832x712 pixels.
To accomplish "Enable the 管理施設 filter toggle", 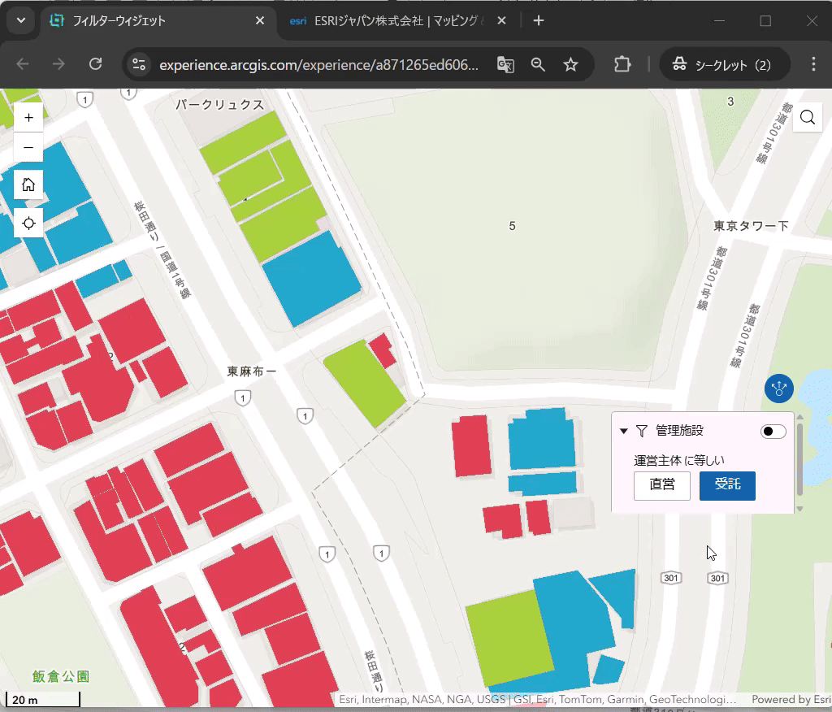I will pos(773,432).
